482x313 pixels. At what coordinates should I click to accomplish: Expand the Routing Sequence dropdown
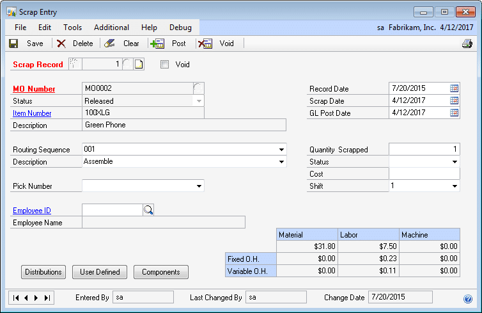pos(281,150)
